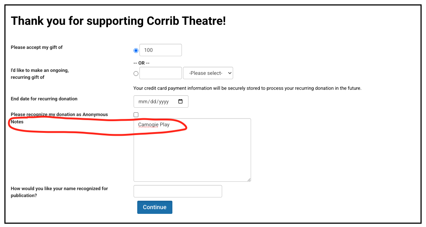Click the Continue button

tap(154, 207)
